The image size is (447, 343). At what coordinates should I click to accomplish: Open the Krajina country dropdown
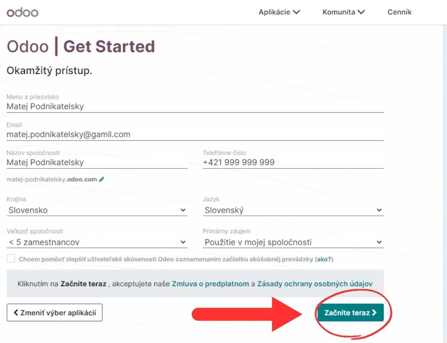97,210
